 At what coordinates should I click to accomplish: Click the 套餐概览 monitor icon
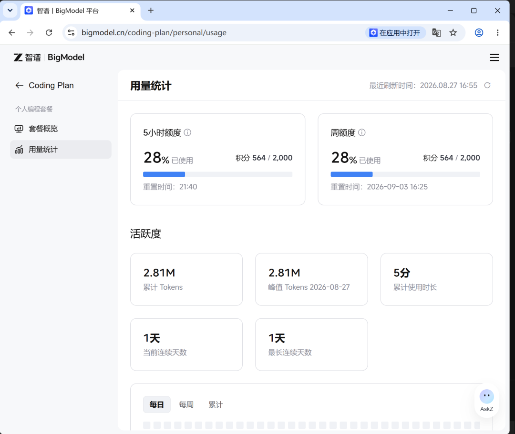tap(19, 129)
